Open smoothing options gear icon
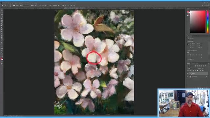Screen dimensions: 210x118 tap(63, 6)
